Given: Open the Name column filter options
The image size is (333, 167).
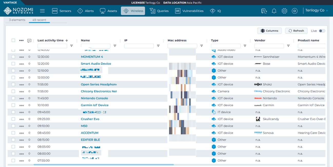Looking at the screenshot, I should [x=115, y=46].
